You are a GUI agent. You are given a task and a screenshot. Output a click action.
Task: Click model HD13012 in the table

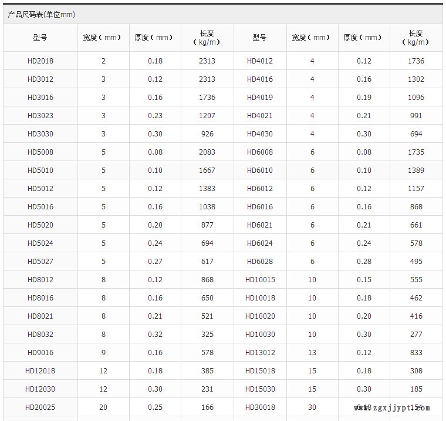click(x=259, y=353)
